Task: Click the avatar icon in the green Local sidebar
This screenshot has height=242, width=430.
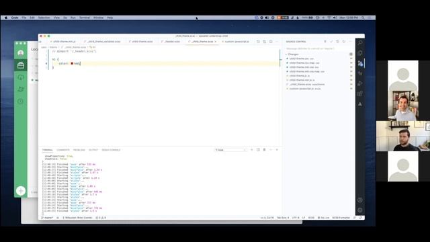Action: click(x=21, y=53)
